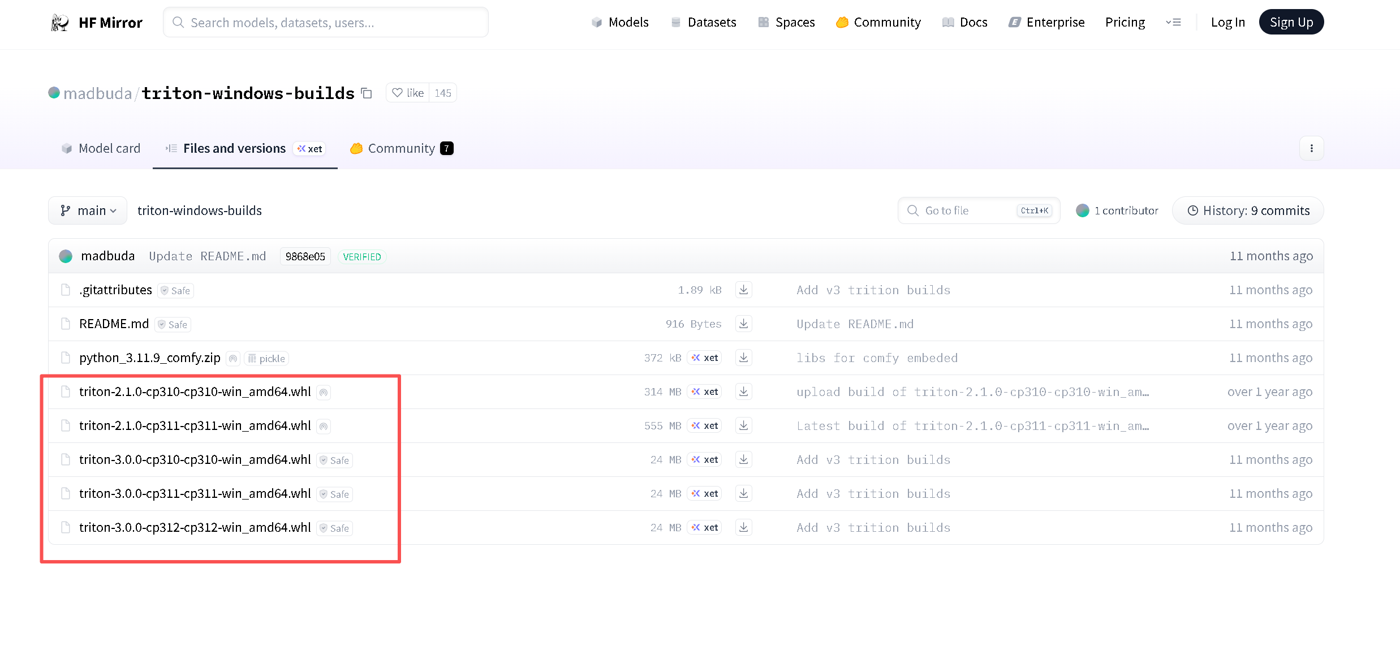Screen dimensions: 1400x667
Task: Click xet badge on triton-2.1.0-cp310 row
Action: coord(704,391)
